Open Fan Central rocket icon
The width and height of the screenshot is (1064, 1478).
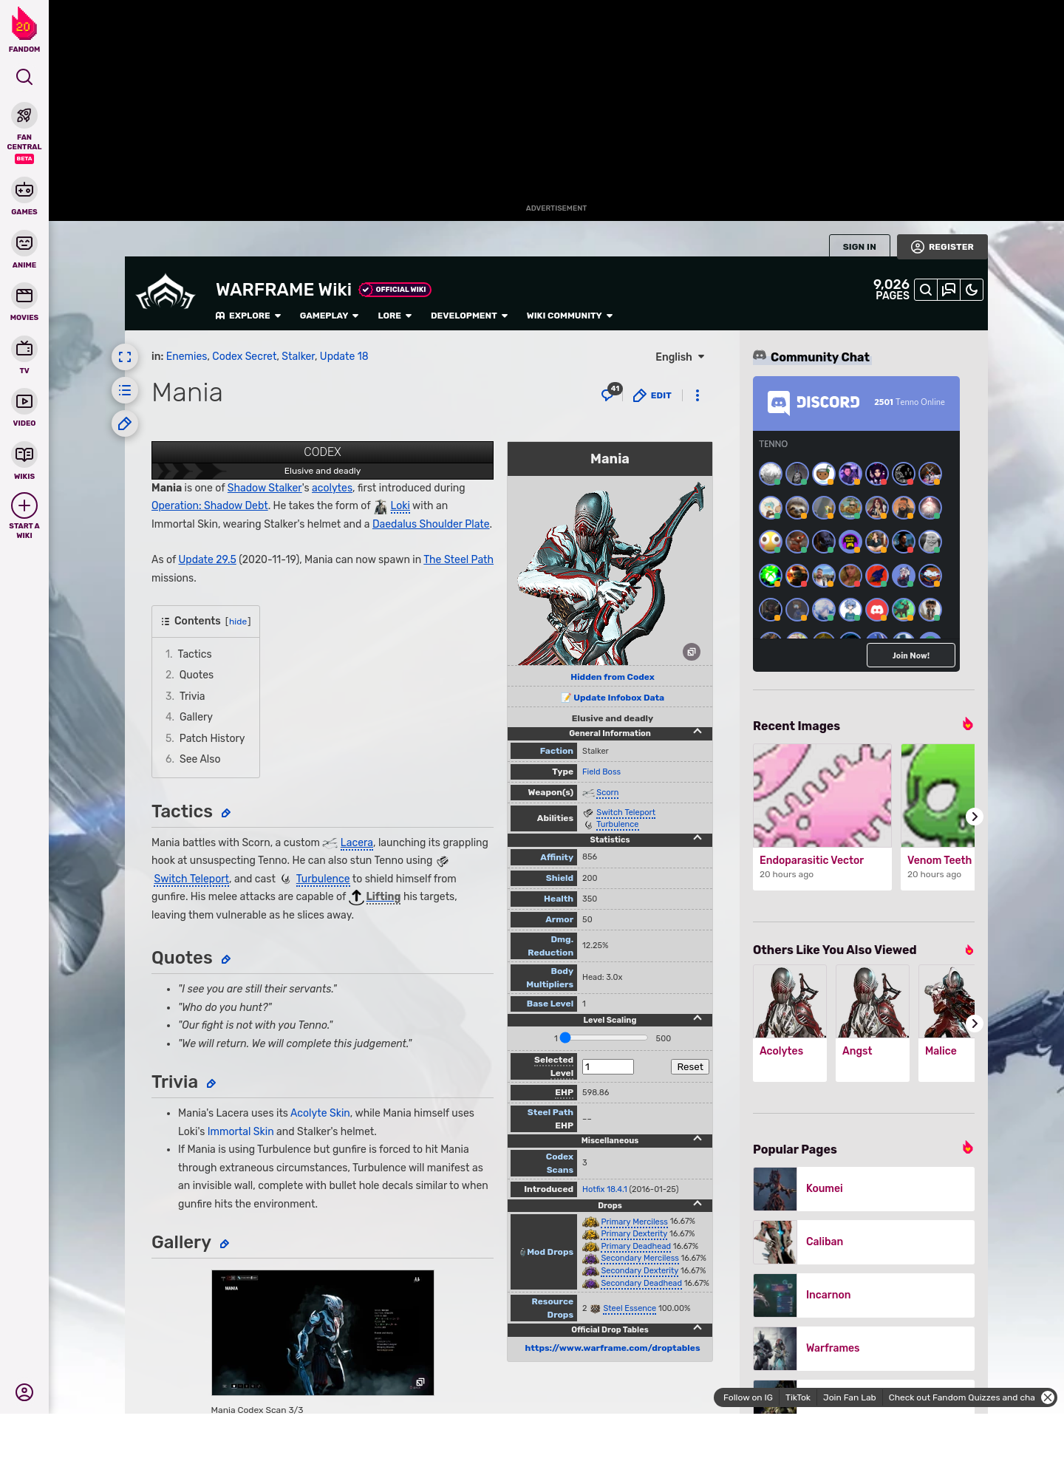point(24,115)
